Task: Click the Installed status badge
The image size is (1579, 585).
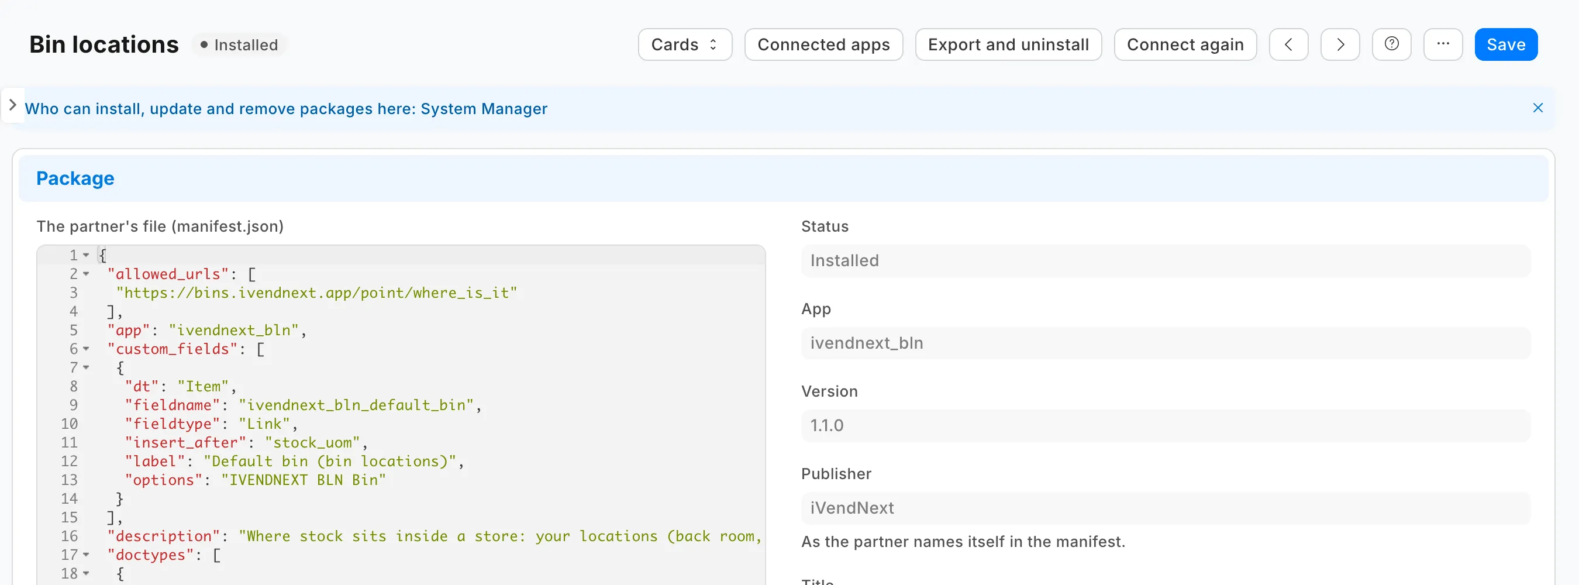Action: click(x=239, y=45)
